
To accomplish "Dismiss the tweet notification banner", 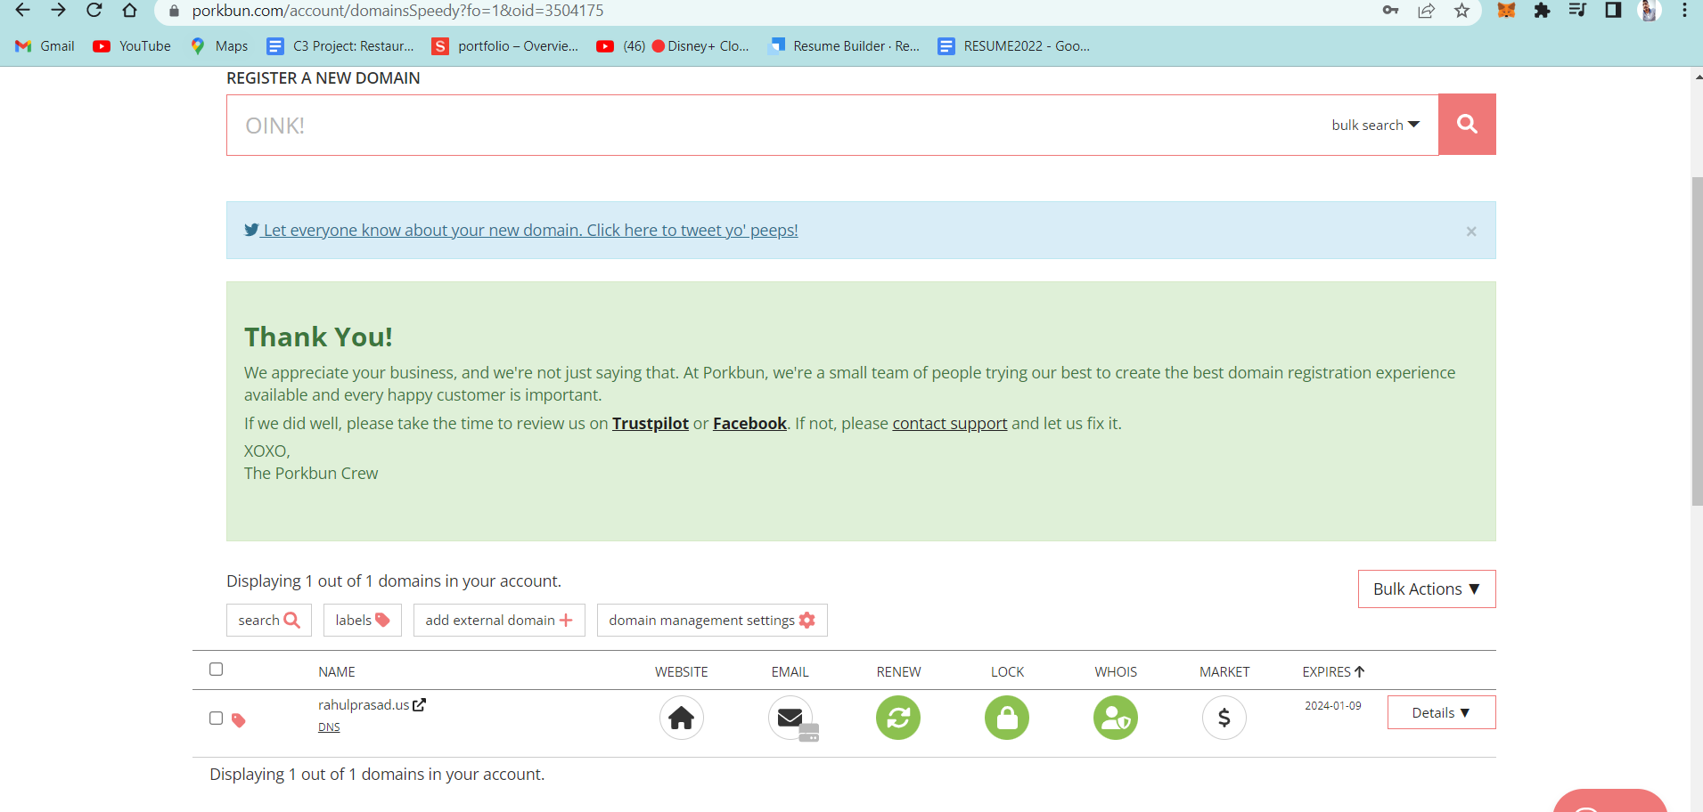I will (1471, 231).
